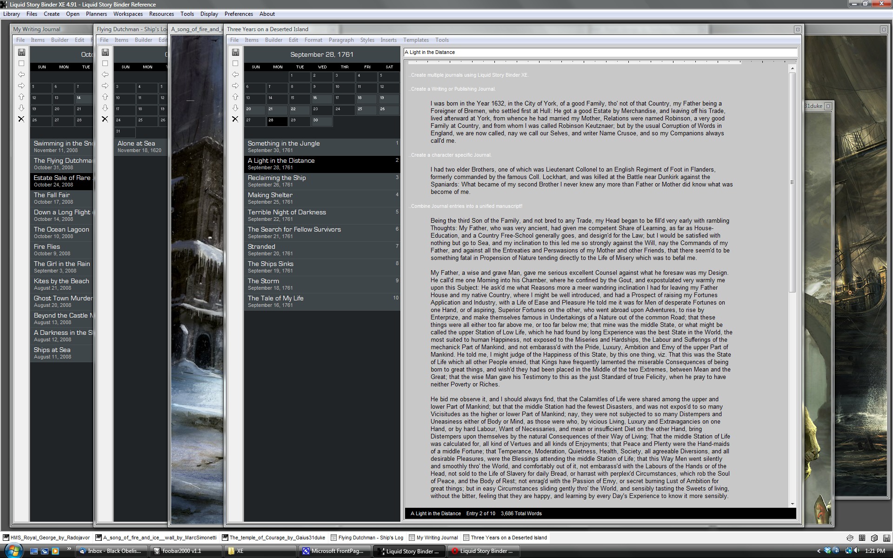Image resolution: width=893 pixels, height=558 pixels.
Task: Click the down arrow of the text scrollbar
Action: click(x=793, y=504)
